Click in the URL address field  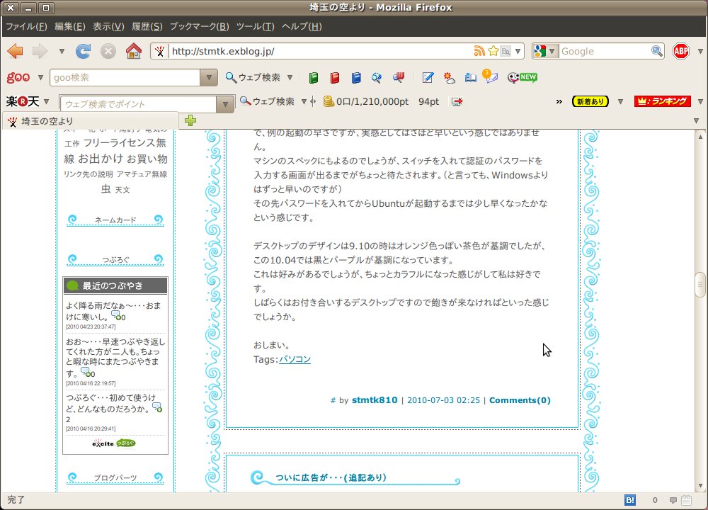click(320, 51)
